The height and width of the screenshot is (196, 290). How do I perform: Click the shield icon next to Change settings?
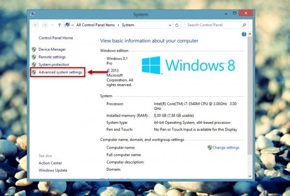(210, 148)
